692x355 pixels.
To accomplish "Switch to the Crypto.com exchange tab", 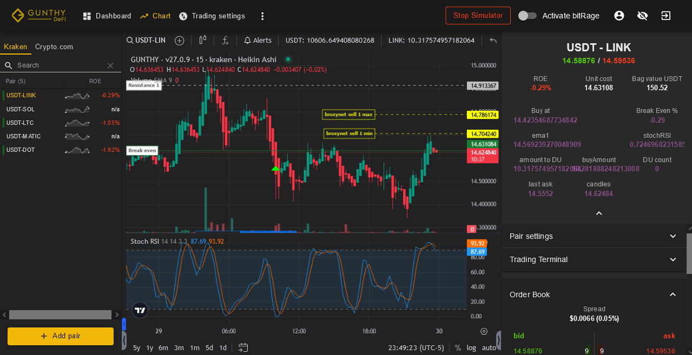I will point(54,47).
